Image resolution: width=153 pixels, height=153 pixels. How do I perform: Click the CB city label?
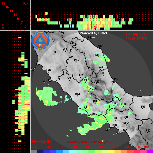pyautogui.click(x=124, y=104)
